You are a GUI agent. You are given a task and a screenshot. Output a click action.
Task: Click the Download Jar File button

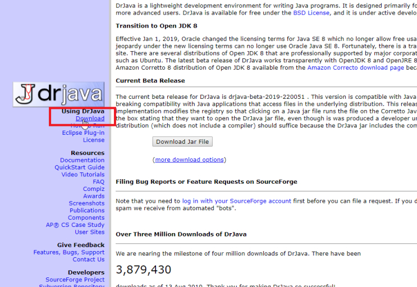pyautogui.click(x=182, y=142)
